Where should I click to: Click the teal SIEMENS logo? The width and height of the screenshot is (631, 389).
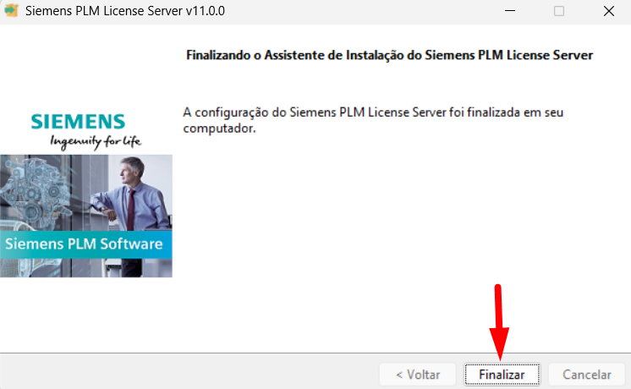[78, 122]
